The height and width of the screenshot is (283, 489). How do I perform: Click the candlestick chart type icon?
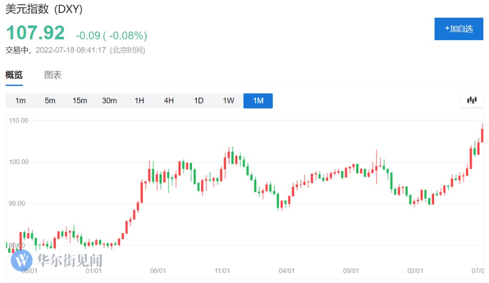472,100
